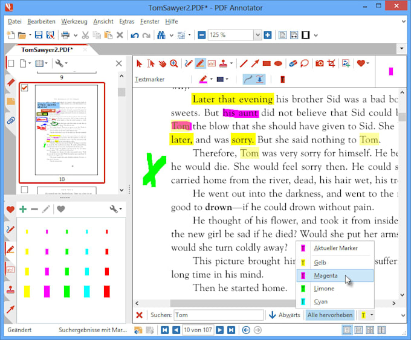This screenshot has width=411, height=340.
Task: Open the Werkzeug menu
Action: [74, 22]
